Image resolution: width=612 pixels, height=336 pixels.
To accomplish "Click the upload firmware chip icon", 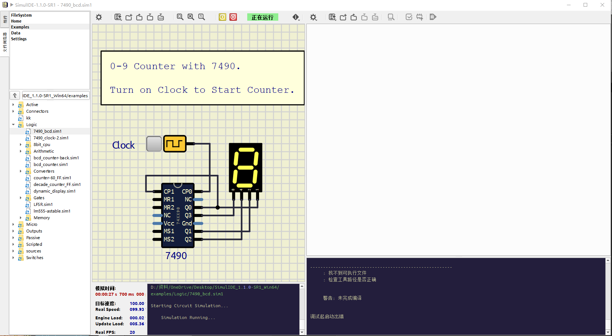I will click(419, 17).
